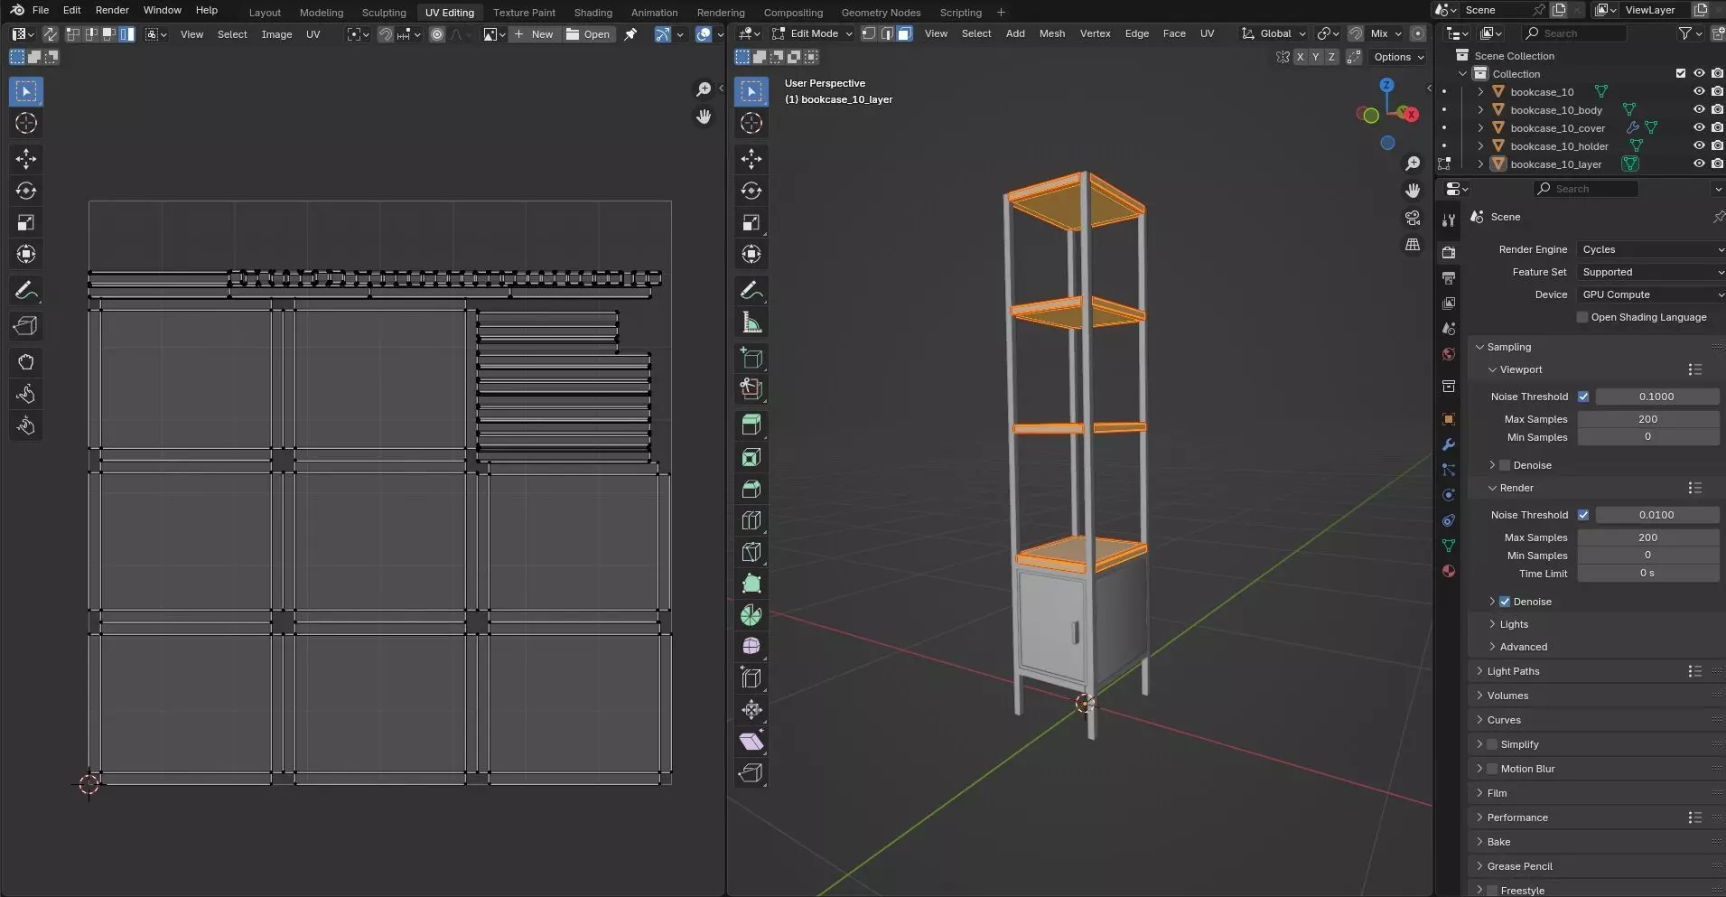
Task: Switch perspective/orthographic view in viewport
Action: click(1413, 245)
